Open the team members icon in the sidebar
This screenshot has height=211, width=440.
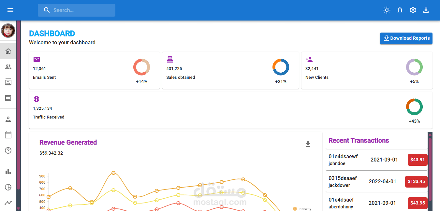tap(8, 67)
